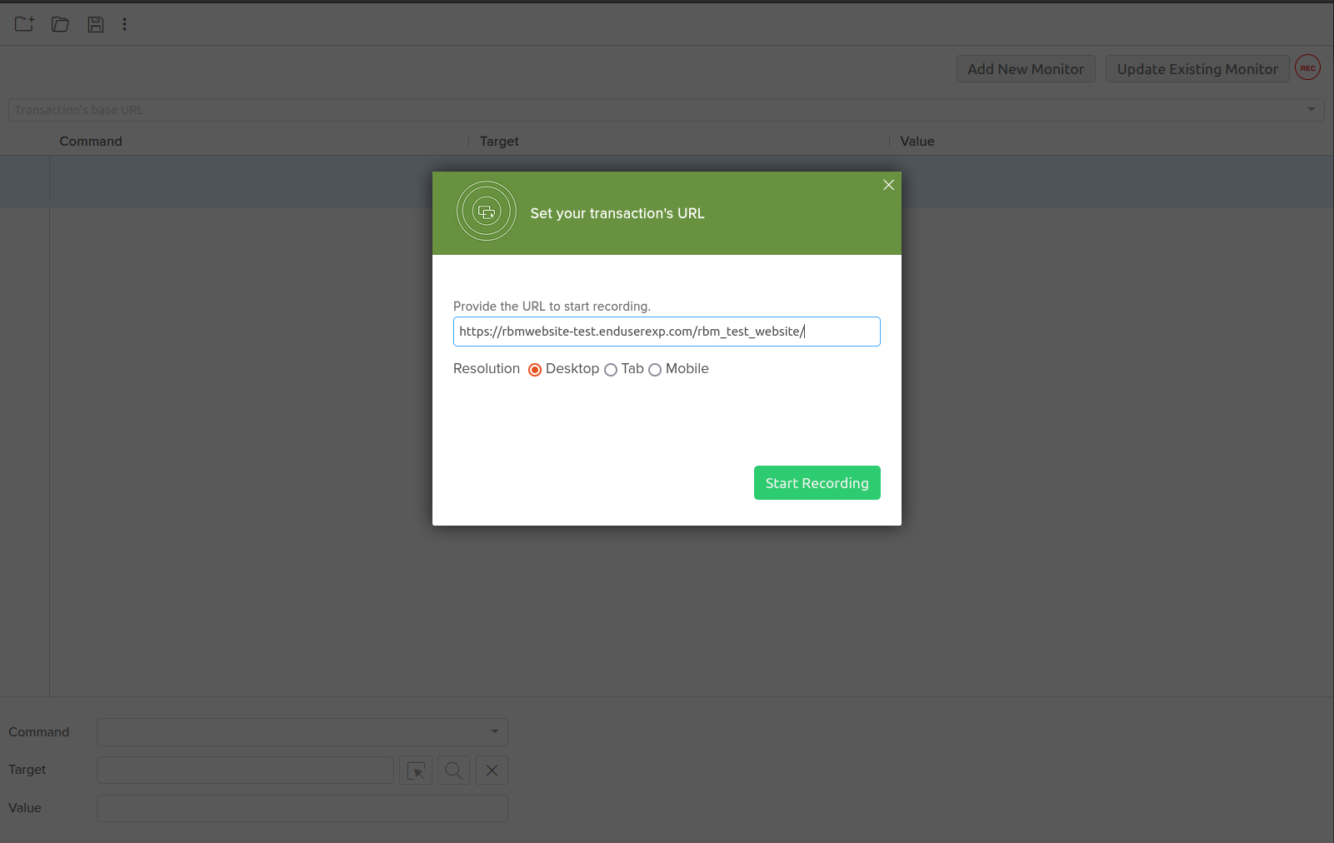
Task: Select the Desktop resolution radio button
Action: pos(534,369)
